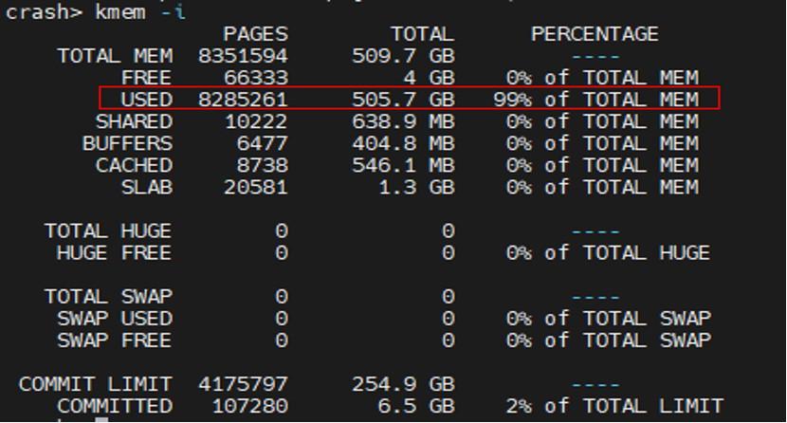The height and width of the screenshot is (423, 787).
Task: Click the value 546.1 MB
Action: (403, 165)
